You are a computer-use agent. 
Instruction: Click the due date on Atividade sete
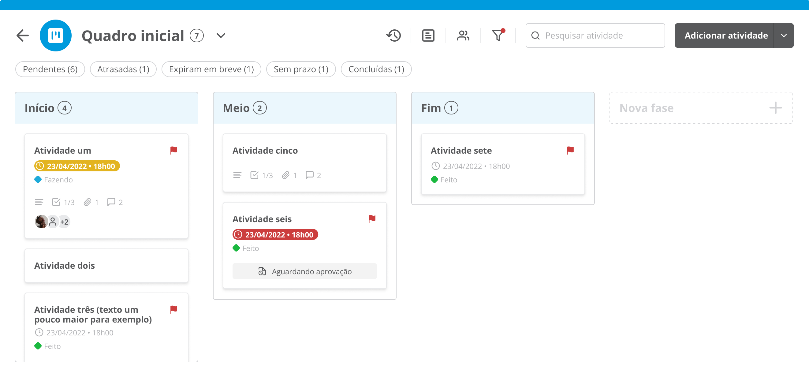pos(471,166)
